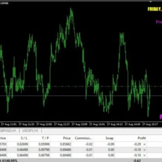Click the 27 Aug 11:33 time label
162x162 pixels.
[x=26, y=124]
